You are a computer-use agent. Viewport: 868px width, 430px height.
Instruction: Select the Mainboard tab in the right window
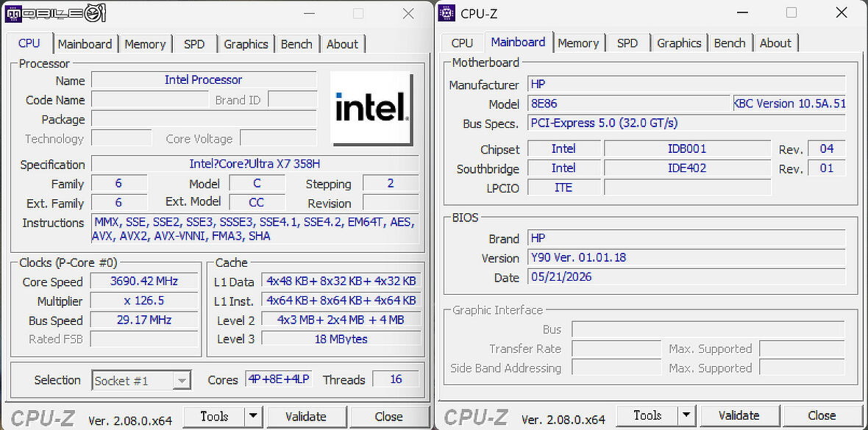(x=518, y=41)
